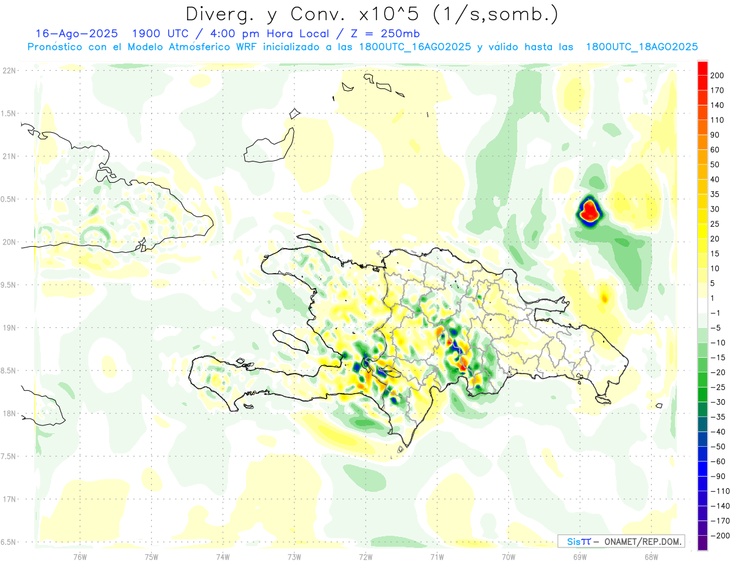
Task: Click the "-140" colorbar value
Action: 720,506
